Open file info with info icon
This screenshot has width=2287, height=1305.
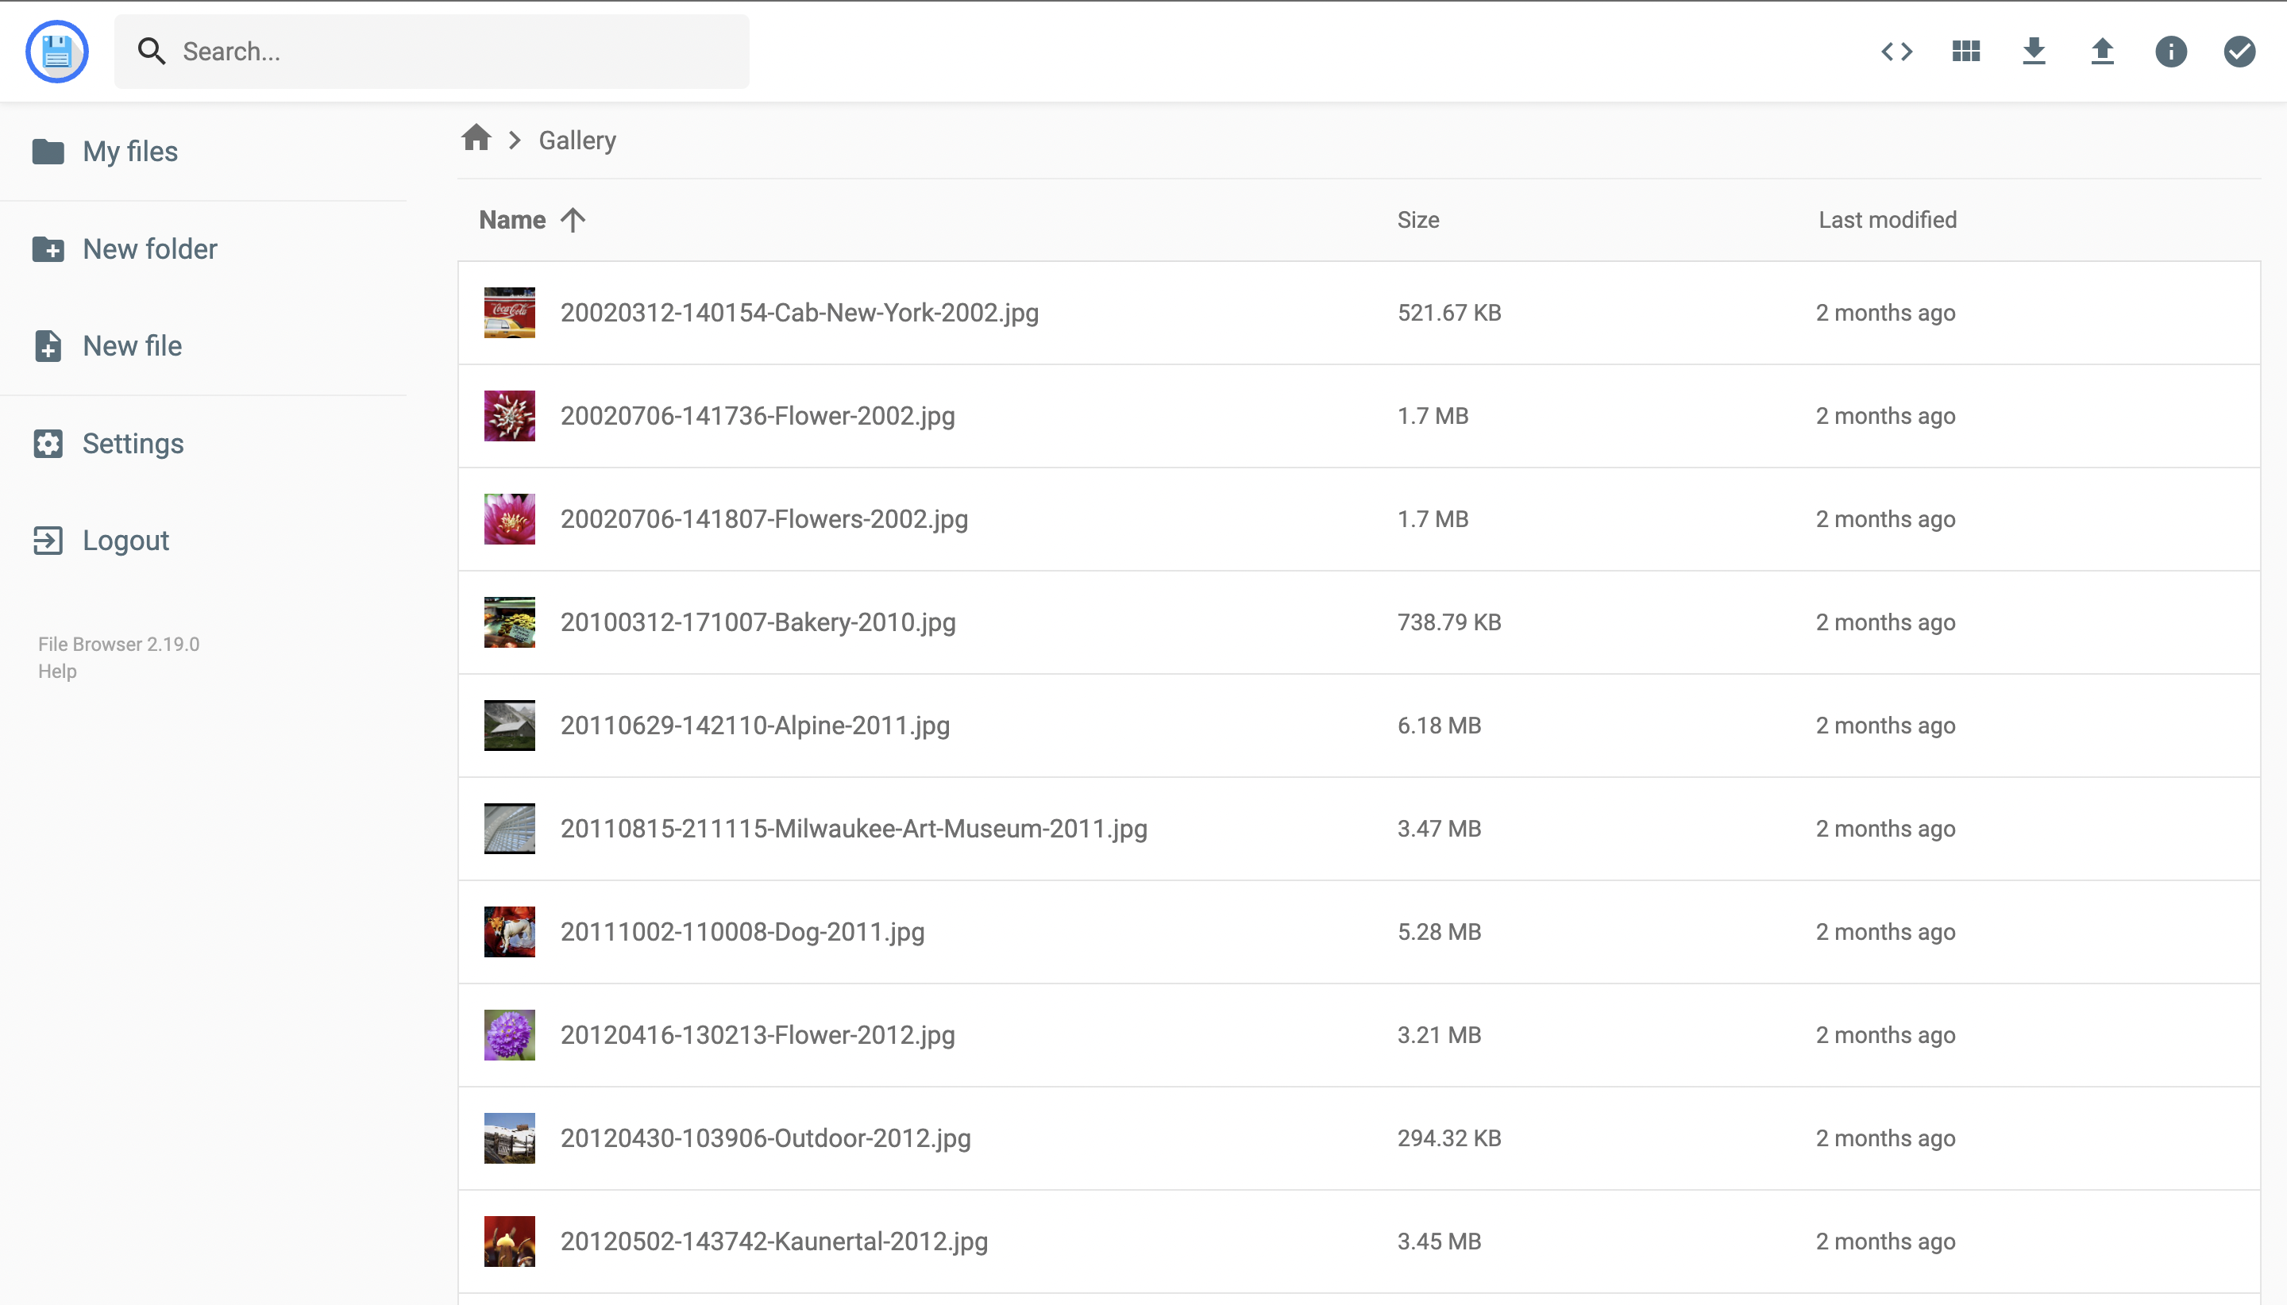pos(2170,51)
